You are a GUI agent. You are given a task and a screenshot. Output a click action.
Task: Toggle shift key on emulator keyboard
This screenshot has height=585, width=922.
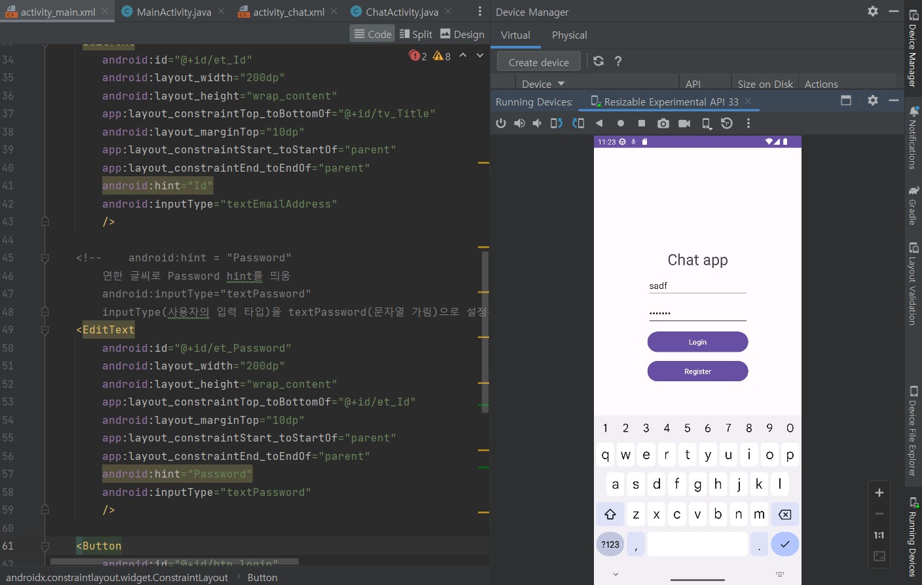[610, 514]
